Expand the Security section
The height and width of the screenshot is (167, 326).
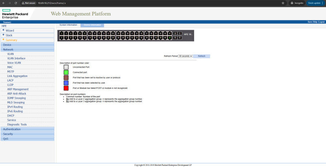27,134
